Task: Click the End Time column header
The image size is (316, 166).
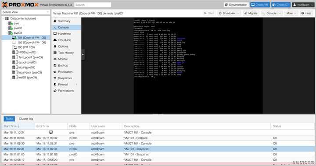Action: (50, 126)
